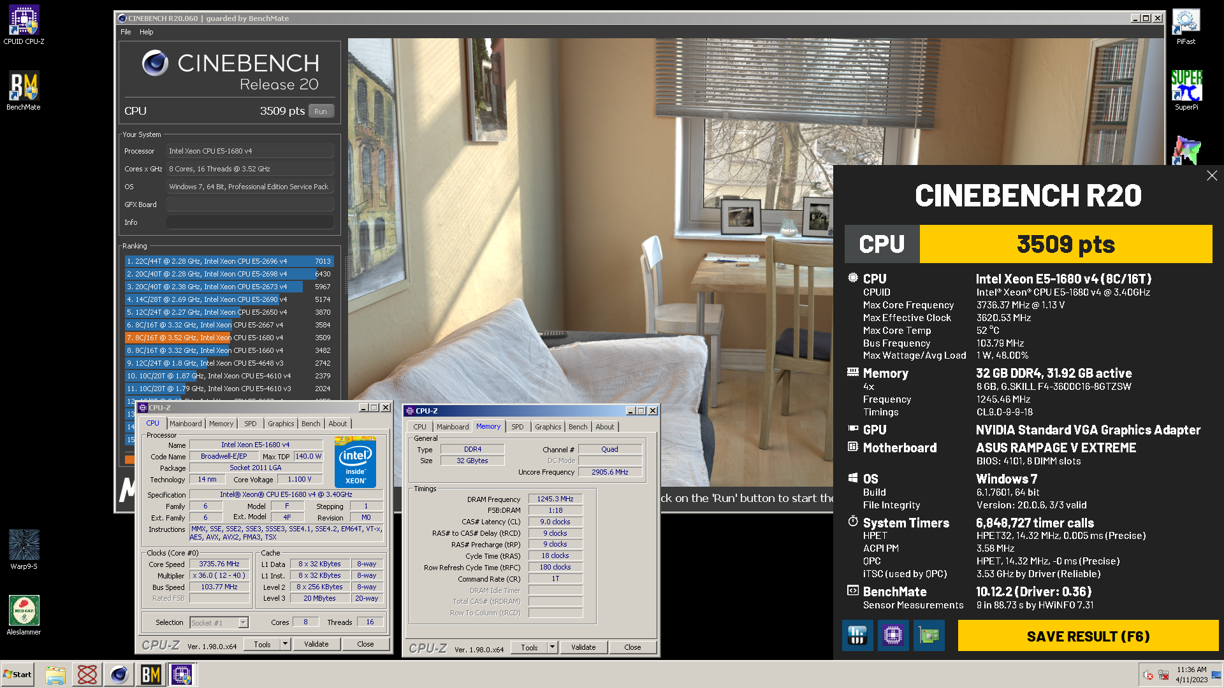The width and height of the screenshot is (1224, 688).
Task: Open the SPD tab in the left CPU-Z window
Action: 251,424
